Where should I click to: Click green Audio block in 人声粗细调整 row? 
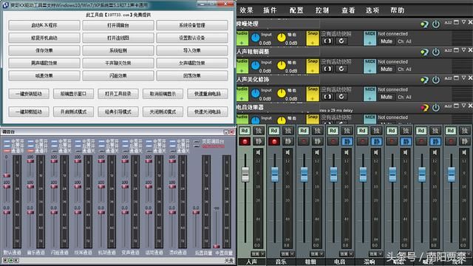(x=242, y=66)
